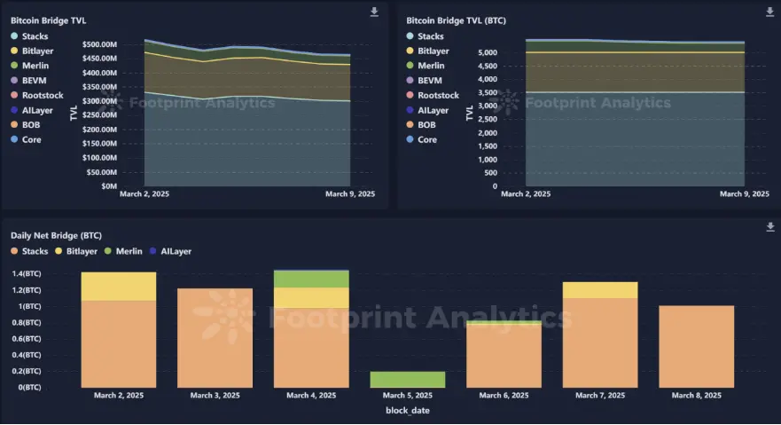Select the March 6, 2025 bar

coord(504,354)
